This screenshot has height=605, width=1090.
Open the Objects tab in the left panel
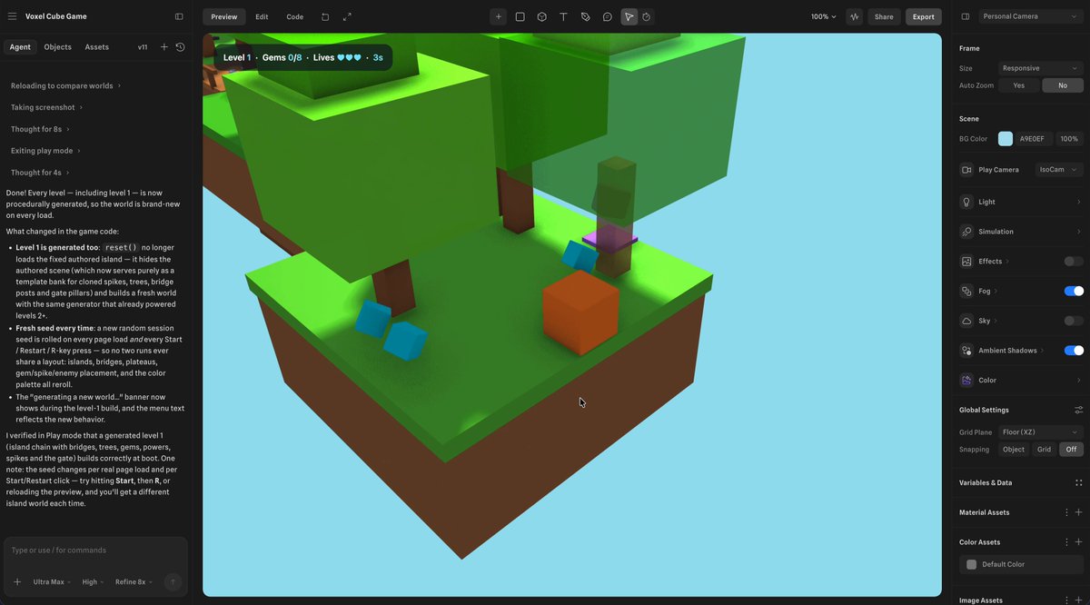[x=57, y=47]
